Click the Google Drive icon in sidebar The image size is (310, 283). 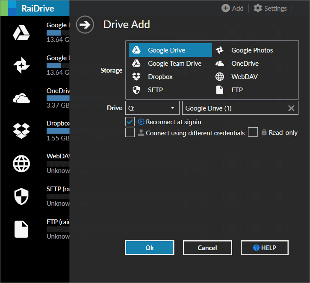pos(21,32)
